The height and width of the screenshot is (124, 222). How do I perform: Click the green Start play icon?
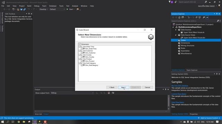click(x=67, y=9)
